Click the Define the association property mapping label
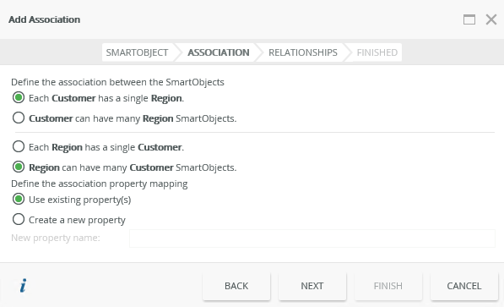The image size is (504, 307). click(x=100, y=184)
